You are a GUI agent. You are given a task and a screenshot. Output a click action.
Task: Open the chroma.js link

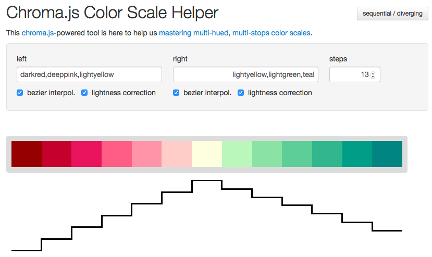38,33
